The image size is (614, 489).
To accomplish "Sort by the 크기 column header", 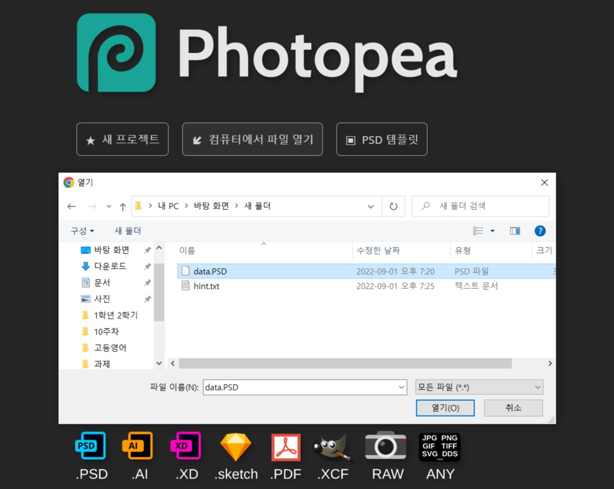I will point(544,251).
